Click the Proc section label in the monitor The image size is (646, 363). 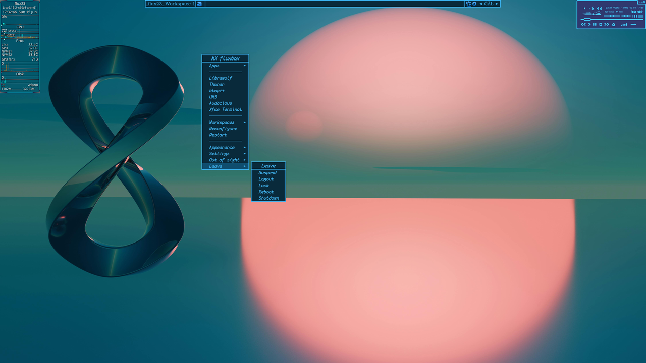20,41
